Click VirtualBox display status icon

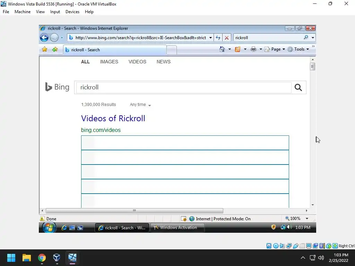(x=309, y=246)
